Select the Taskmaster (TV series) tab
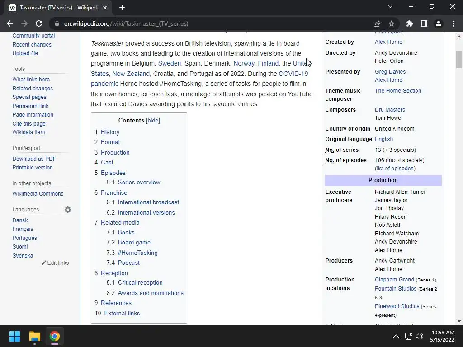This screenshot has height=347, width=463. click(x=58, y=8)
